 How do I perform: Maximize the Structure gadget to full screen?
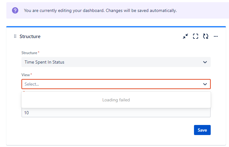[x=196, y=36]
